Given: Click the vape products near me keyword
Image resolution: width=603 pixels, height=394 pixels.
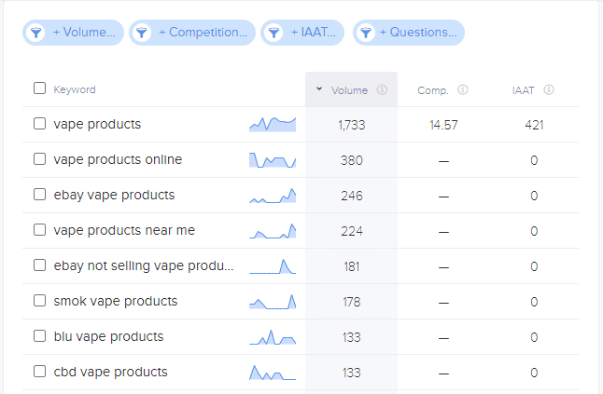Looking at the screenshot, I should [124, 230].
